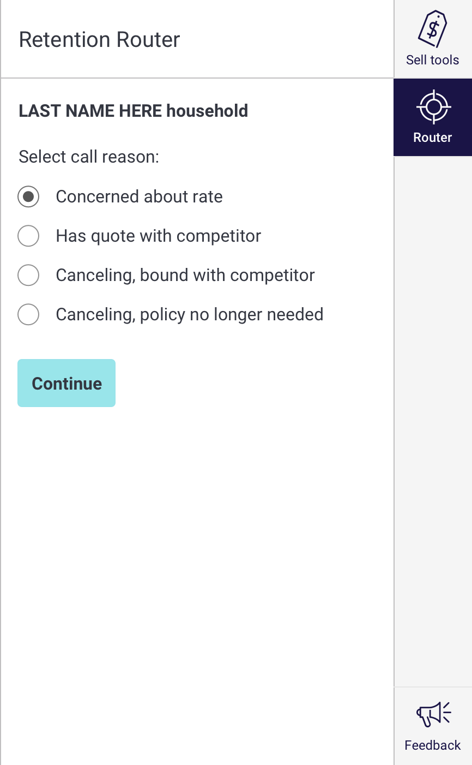
Task: Select the "Concerned about rate" radio button
Action: (28, 196)
